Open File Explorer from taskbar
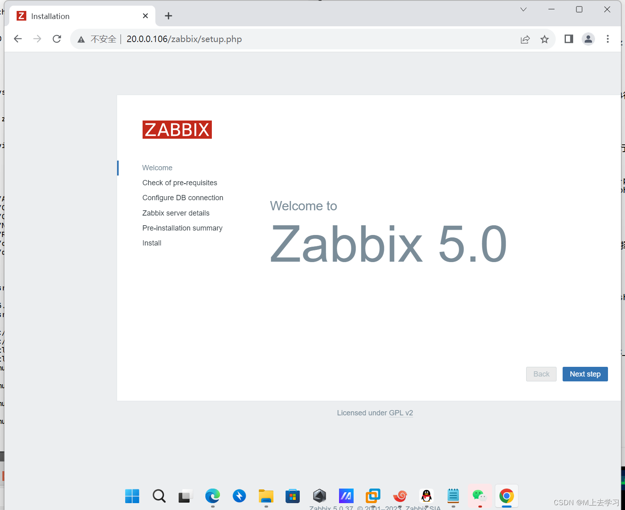 [266, 496]
